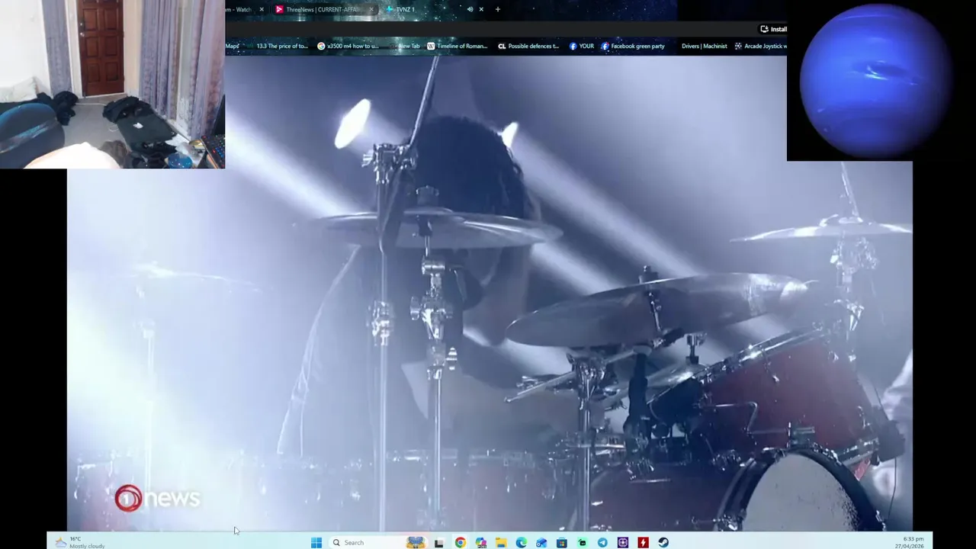Open the red lightning bolt app icon
The image size is (976, 549).
pyautogui.click(x=643, y=542)
